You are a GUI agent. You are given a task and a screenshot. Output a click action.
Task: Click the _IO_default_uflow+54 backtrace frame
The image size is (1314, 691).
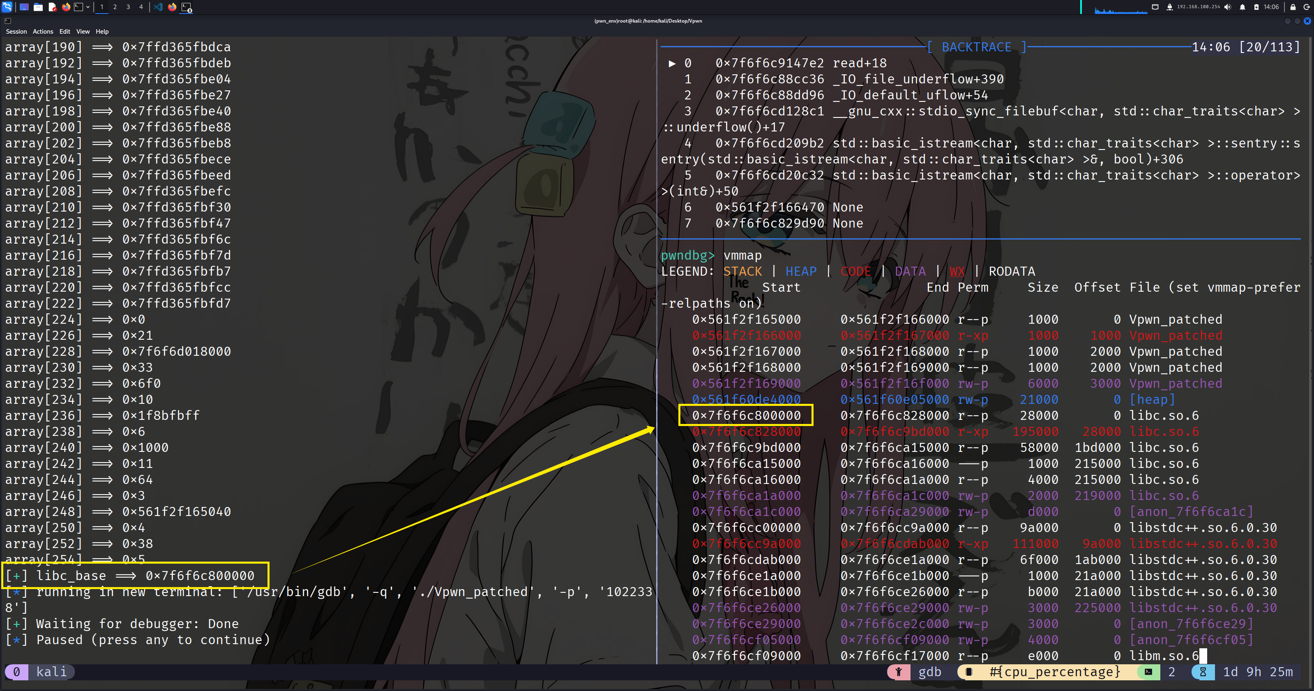point(910,95)
